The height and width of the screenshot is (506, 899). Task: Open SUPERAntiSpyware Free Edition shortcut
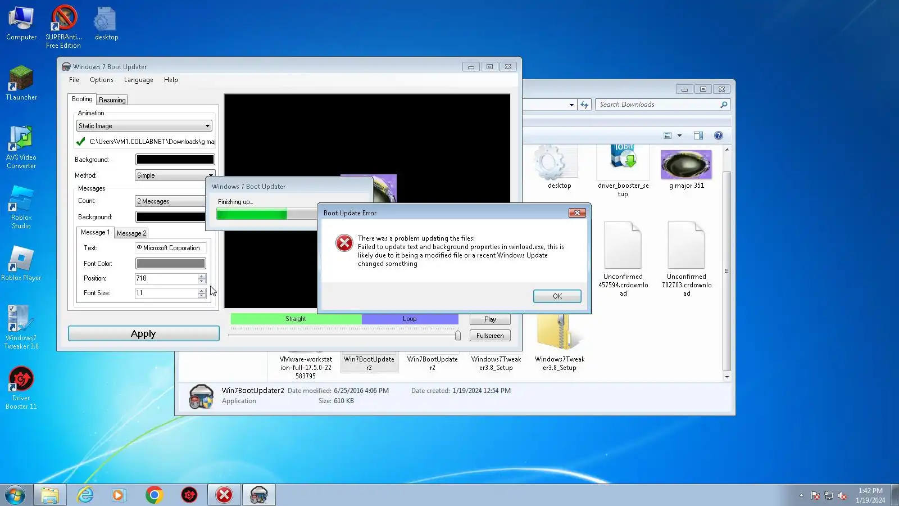point(63,27)
